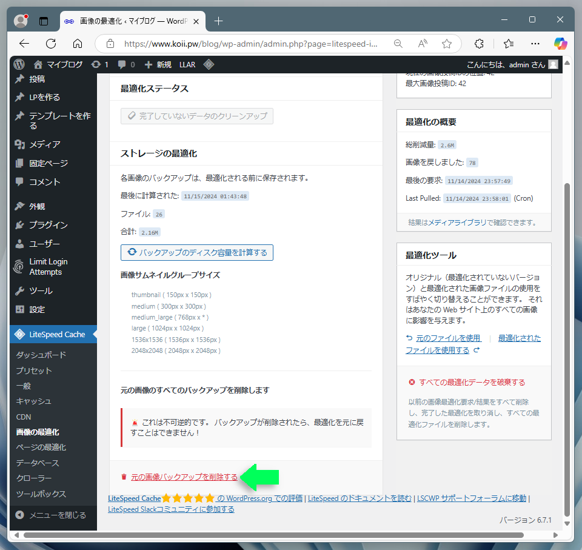This screenshot has height=550, width=582.
Task: Go to LiteSpeed プリセット submenu
Action: (34, 371)
